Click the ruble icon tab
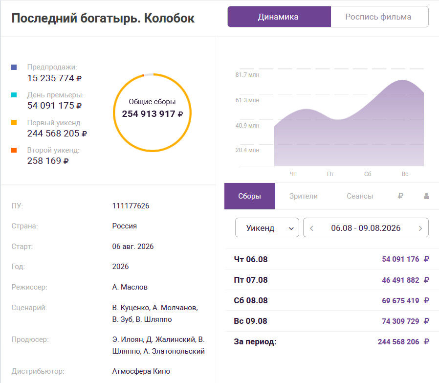Image resolution: width=439 pixels, height=383 pixels. pos(400,196)
